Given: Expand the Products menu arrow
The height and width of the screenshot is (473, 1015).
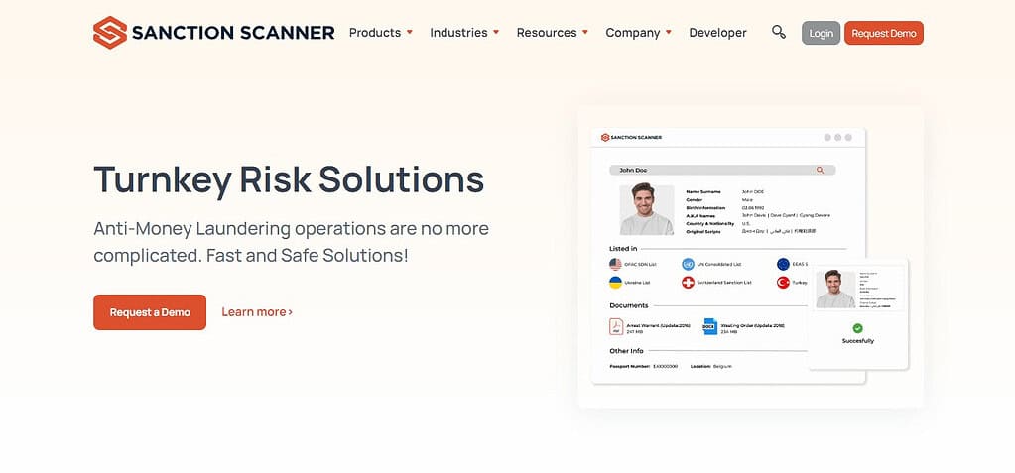Looking at the screenshot, I should pyautogui.click(x=409, y=32).
